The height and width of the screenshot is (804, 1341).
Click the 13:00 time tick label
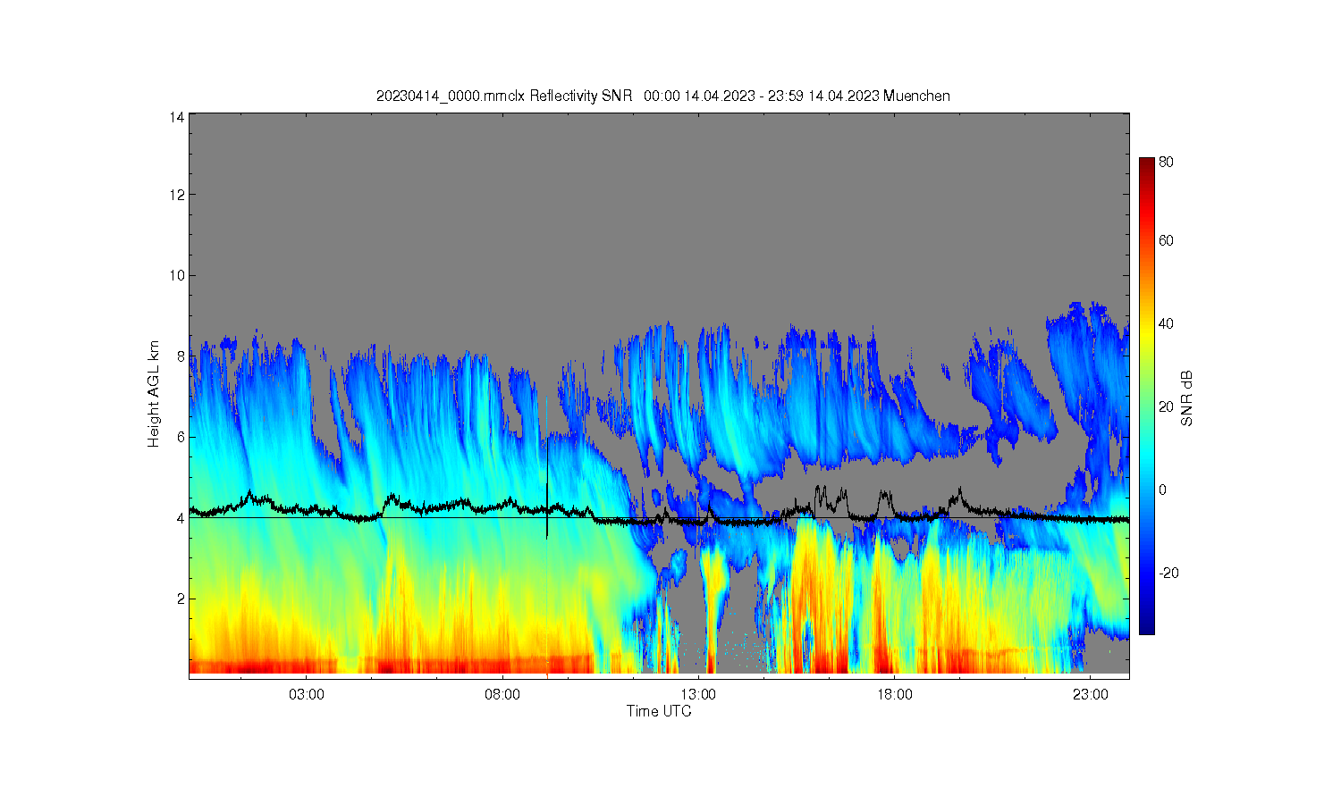[x=698, y=694]
